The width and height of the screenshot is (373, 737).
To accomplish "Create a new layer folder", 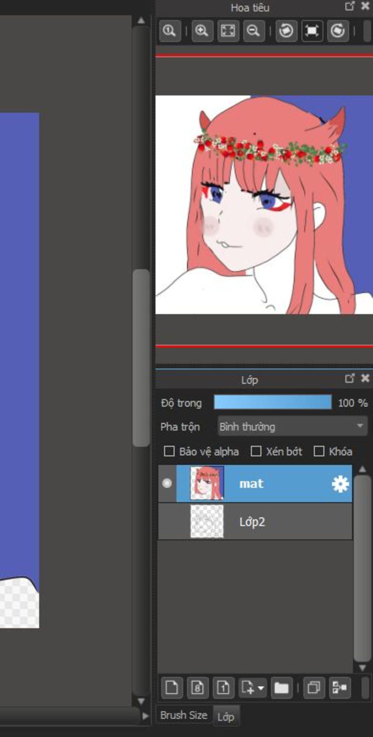I will click(282, 688).
